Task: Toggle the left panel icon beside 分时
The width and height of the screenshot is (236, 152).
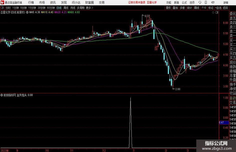Action: [2, 8]
